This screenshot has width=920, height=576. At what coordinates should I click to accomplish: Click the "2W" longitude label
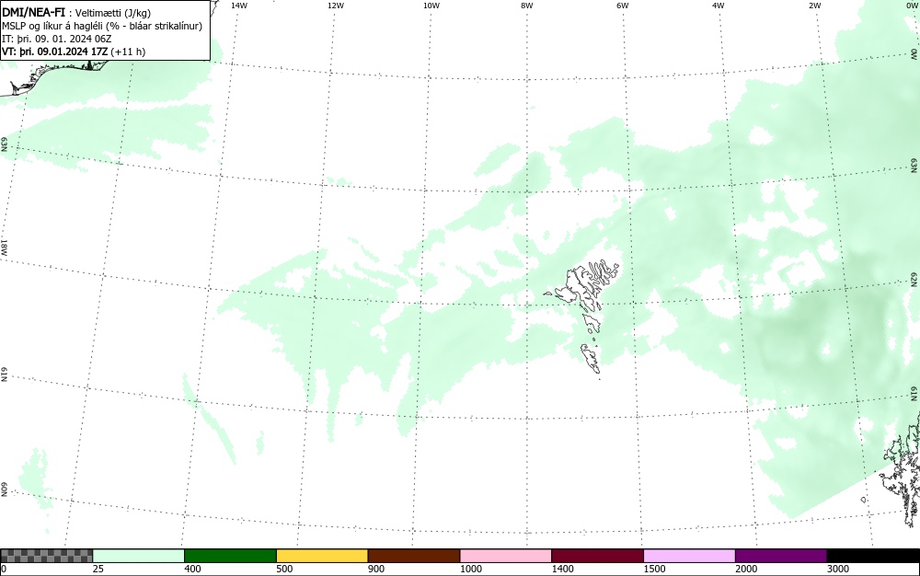pos(814,6)
